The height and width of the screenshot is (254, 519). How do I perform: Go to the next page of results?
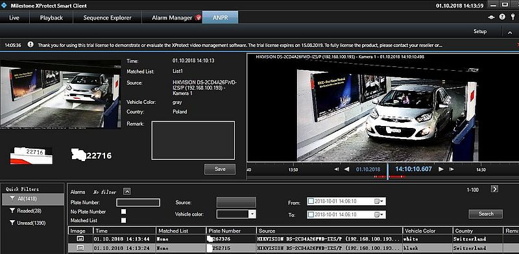494,189
